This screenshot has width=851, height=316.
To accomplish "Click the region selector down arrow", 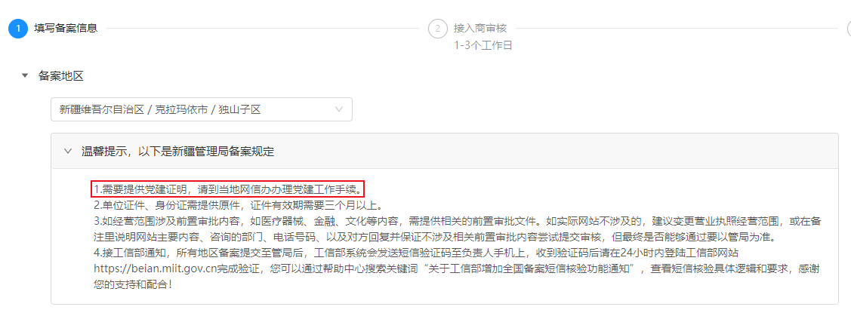I will [339, 109].
